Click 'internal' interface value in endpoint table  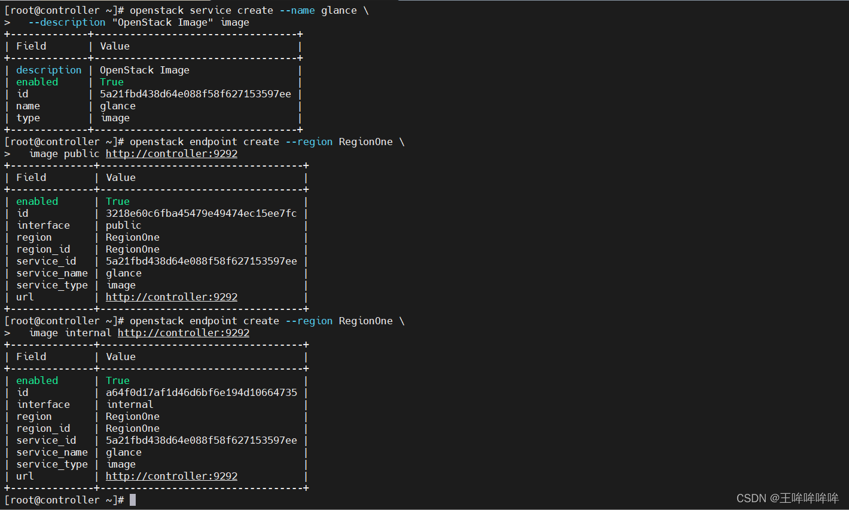(x=130, y=404)
